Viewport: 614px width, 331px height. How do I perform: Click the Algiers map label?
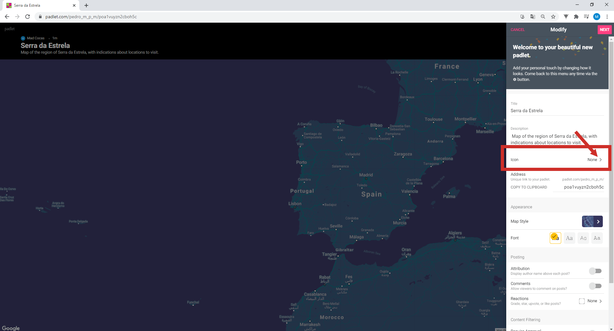pos(455,233)
